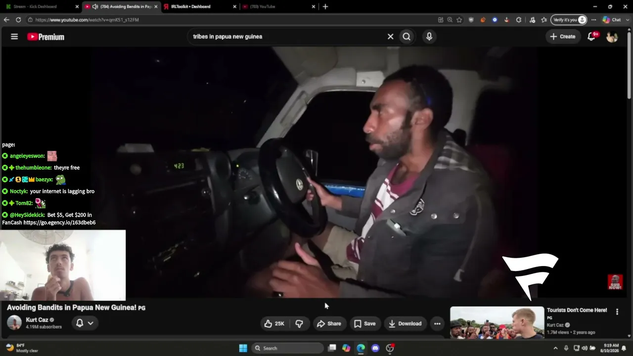Launch Copilot from the taskbar
Image resolution: width=633 pixels, height=356 pixels.
pyautogui.click(x=346, y=348)
